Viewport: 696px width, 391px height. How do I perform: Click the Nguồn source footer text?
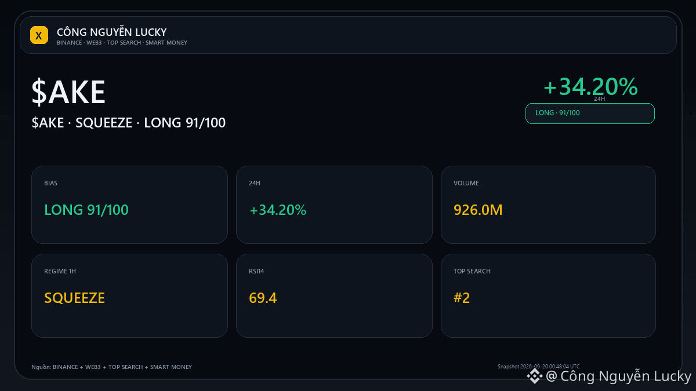click(x=111, y=367)
